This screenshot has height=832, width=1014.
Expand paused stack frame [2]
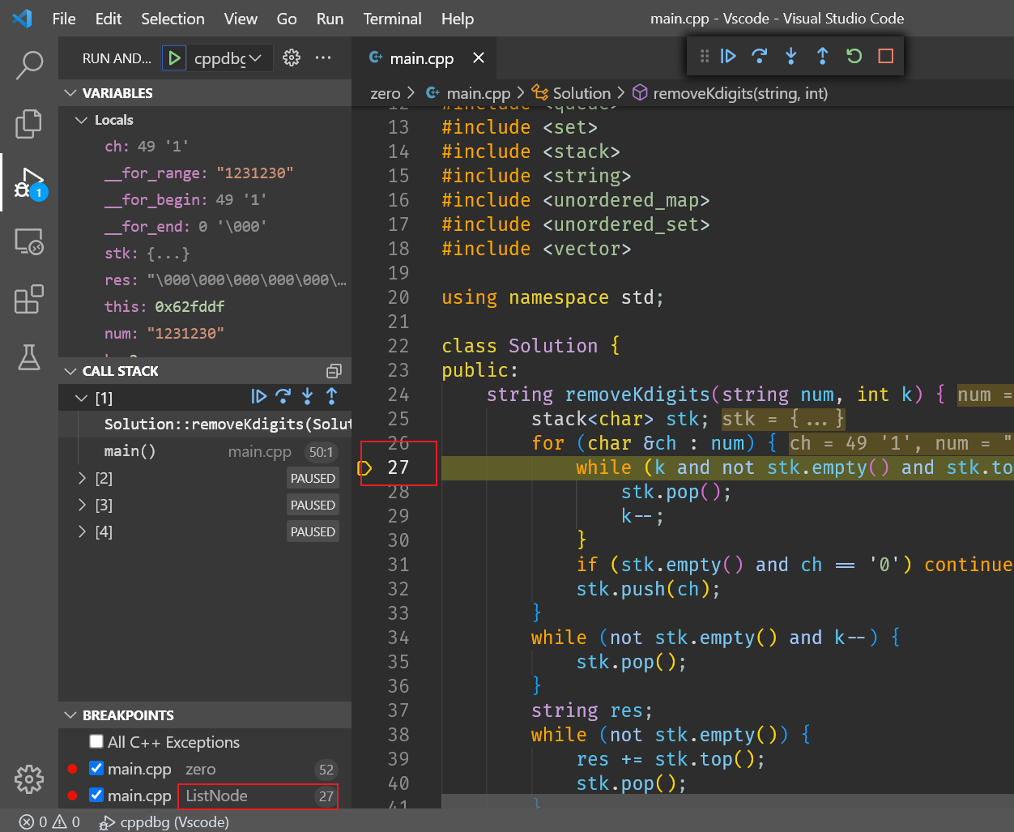pyautogui.click(x=81, y=478)
